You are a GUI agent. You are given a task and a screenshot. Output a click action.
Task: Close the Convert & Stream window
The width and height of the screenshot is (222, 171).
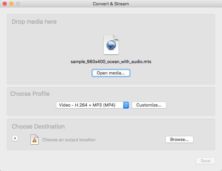tap(5, 4)
